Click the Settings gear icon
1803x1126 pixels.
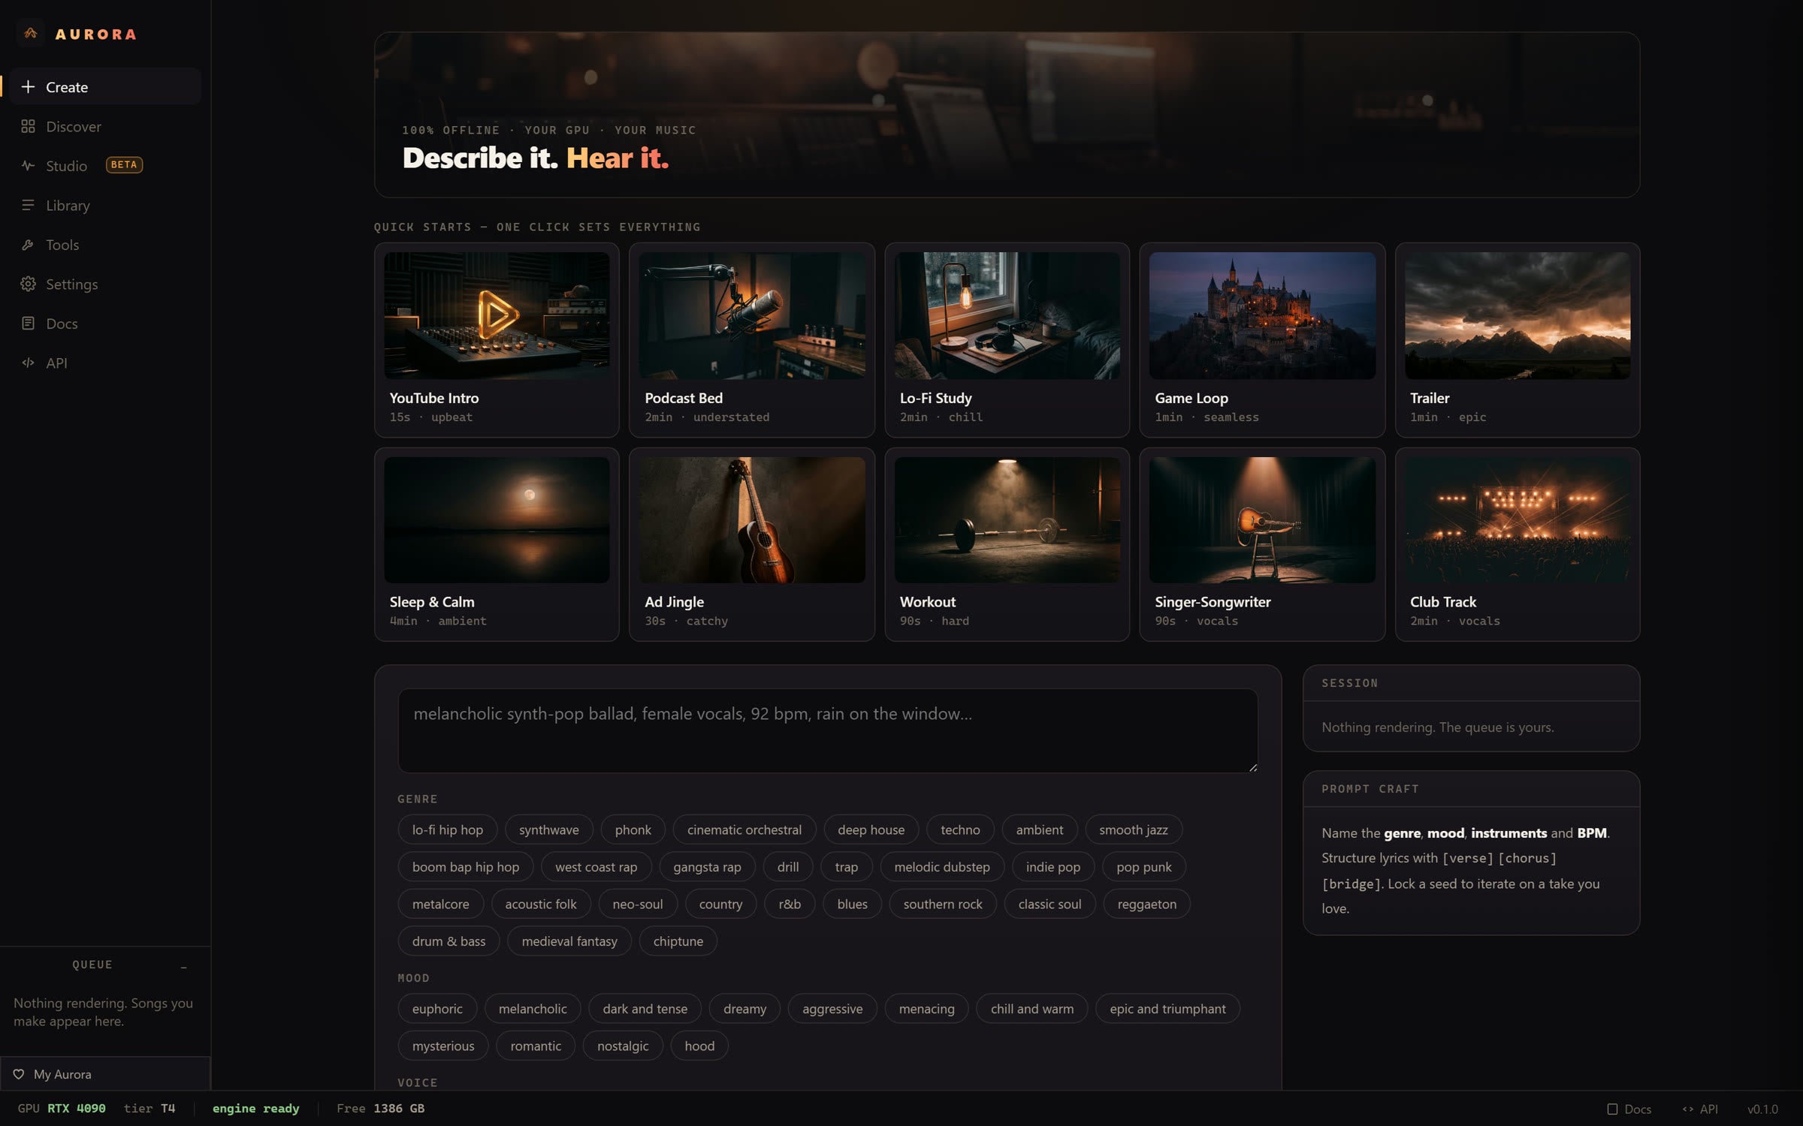pyautogui.click(x=28, y=284)
